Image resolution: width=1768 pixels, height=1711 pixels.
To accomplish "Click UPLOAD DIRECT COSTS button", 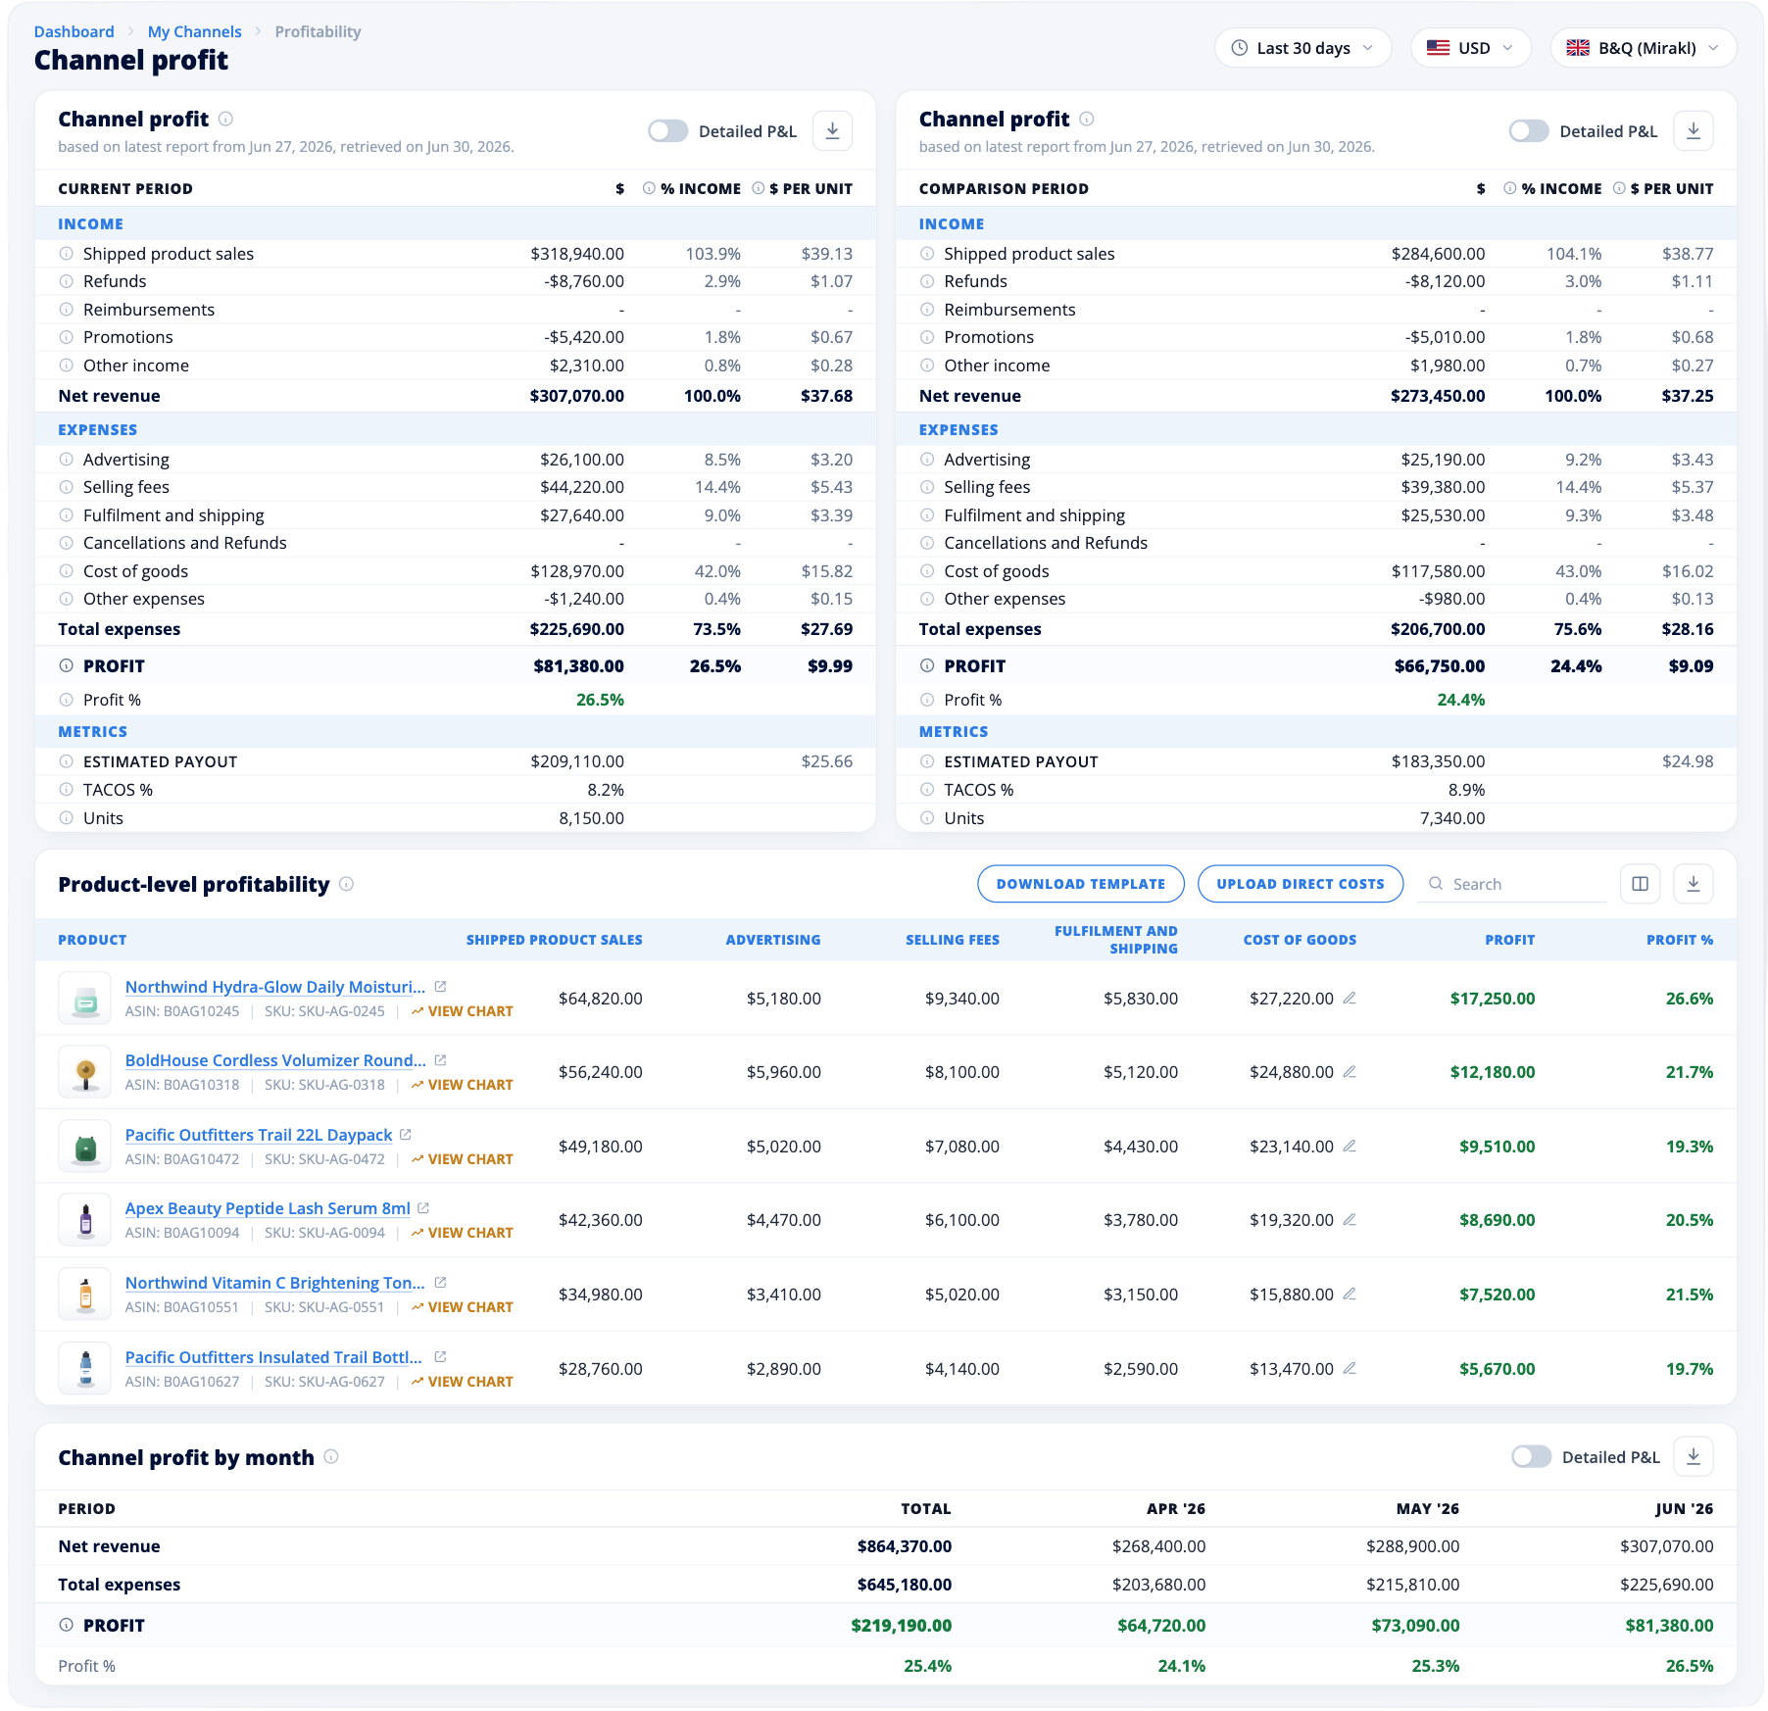I will (1301, 884).
